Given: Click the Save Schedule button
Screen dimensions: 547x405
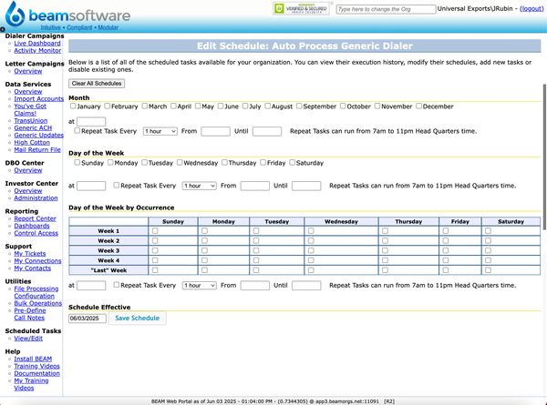Looking at the screenshot, I should (x=139, y=319).
